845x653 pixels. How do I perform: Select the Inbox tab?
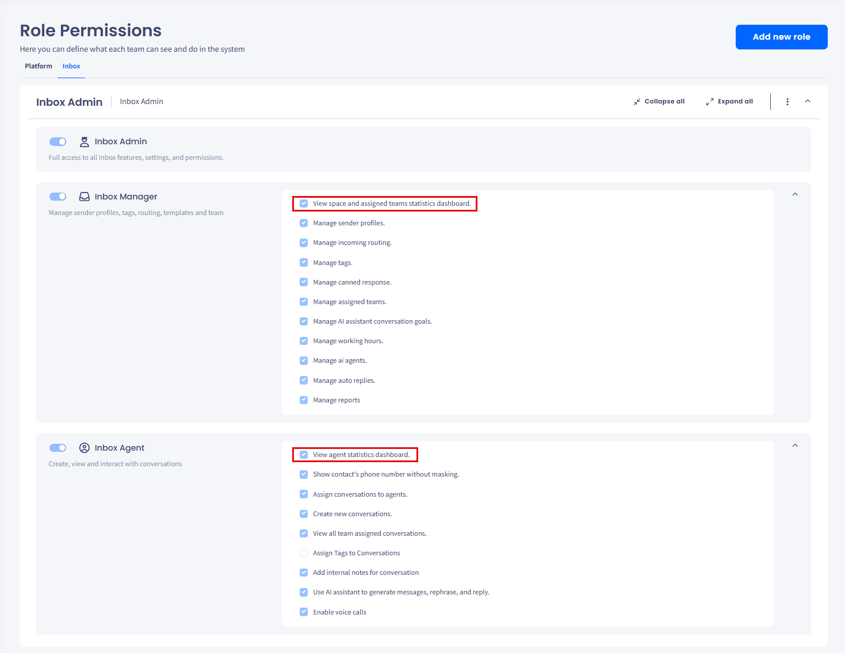point(71,66)
